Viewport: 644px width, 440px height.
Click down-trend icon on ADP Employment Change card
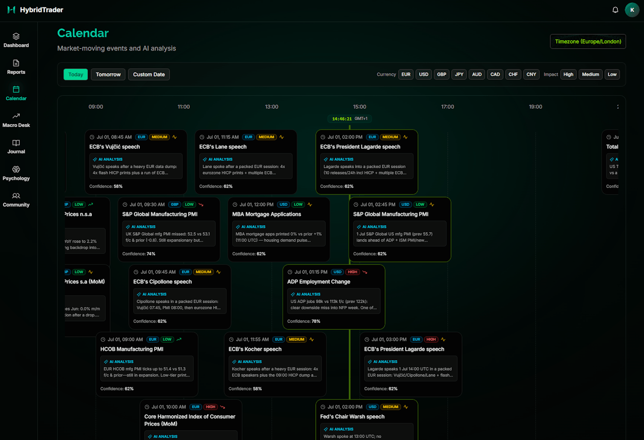click(365, 272)
